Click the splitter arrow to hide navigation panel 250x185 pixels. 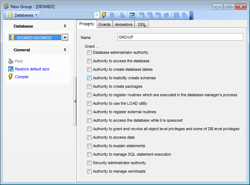click(75, 101)
